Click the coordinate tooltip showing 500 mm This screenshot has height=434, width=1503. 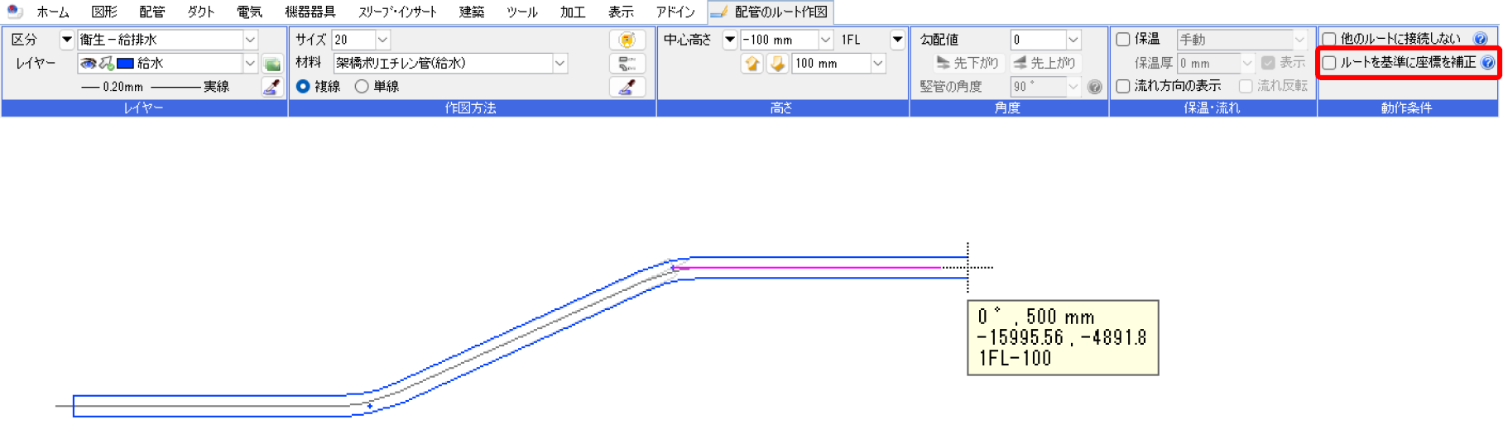tap(1063, 337)
